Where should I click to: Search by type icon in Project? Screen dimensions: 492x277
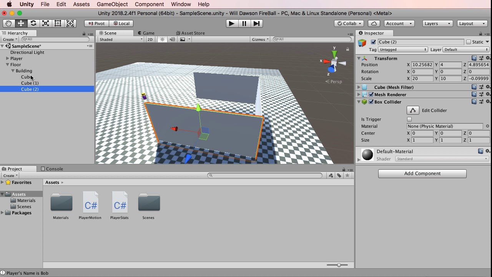coord(331,175)
